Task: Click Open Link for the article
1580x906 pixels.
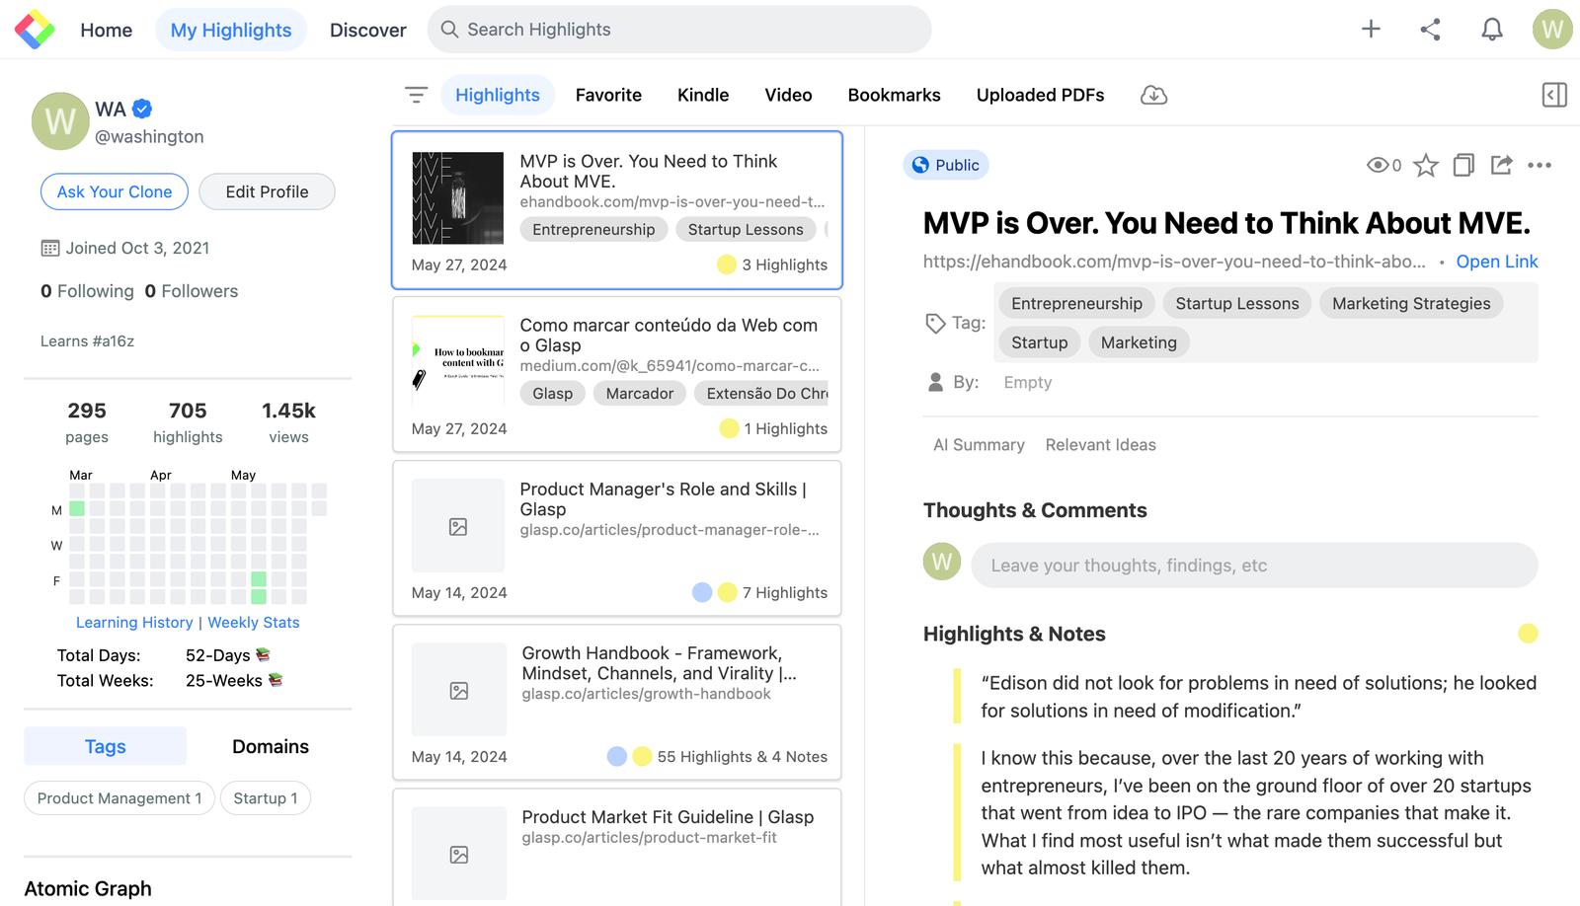Action: click(1497, 262)
